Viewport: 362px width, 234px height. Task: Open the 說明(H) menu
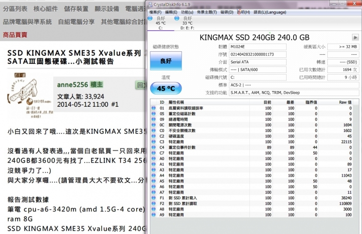(x=244, y=12)
